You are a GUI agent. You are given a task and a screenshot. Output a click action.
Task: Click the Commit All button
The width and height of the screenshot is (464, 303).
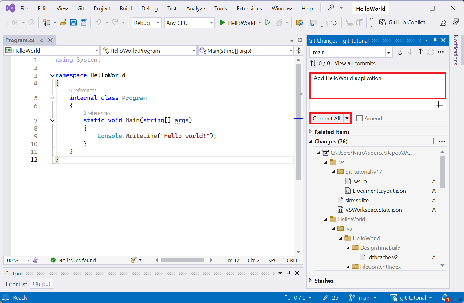pos(326,119)
